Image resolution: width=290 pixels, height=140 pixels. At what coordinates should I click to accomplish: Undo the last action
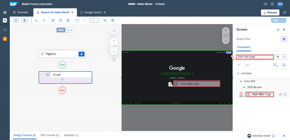(36, 20)
